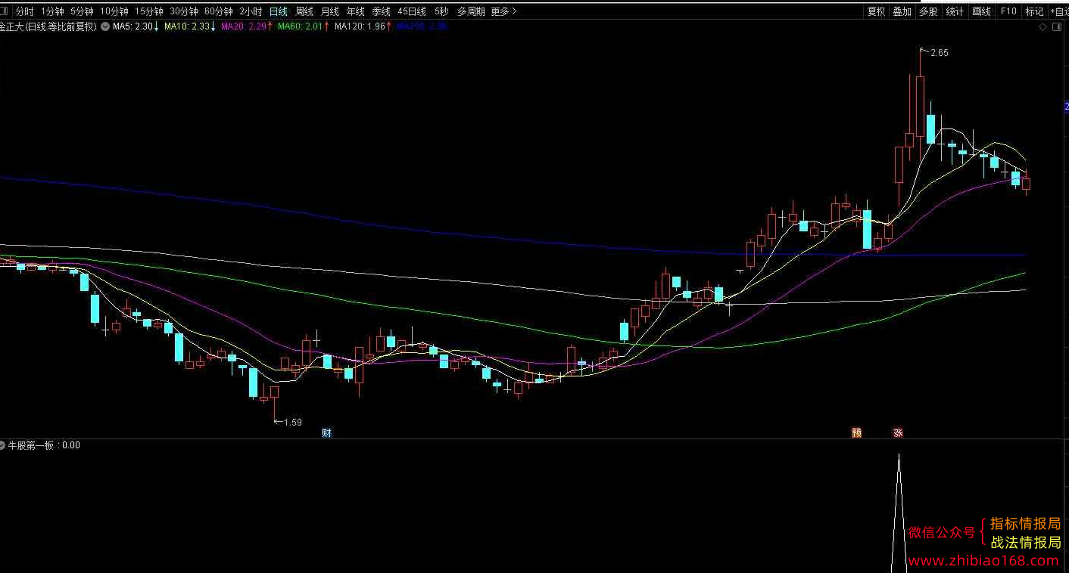This screenshot has width=1069, height=573.
Task: Open F10 company info
Action: click(x=1008, y=11)
